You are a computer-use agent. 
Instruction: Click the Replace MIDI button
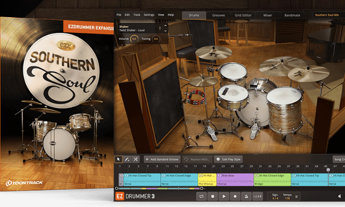click(x=197, y=159)
